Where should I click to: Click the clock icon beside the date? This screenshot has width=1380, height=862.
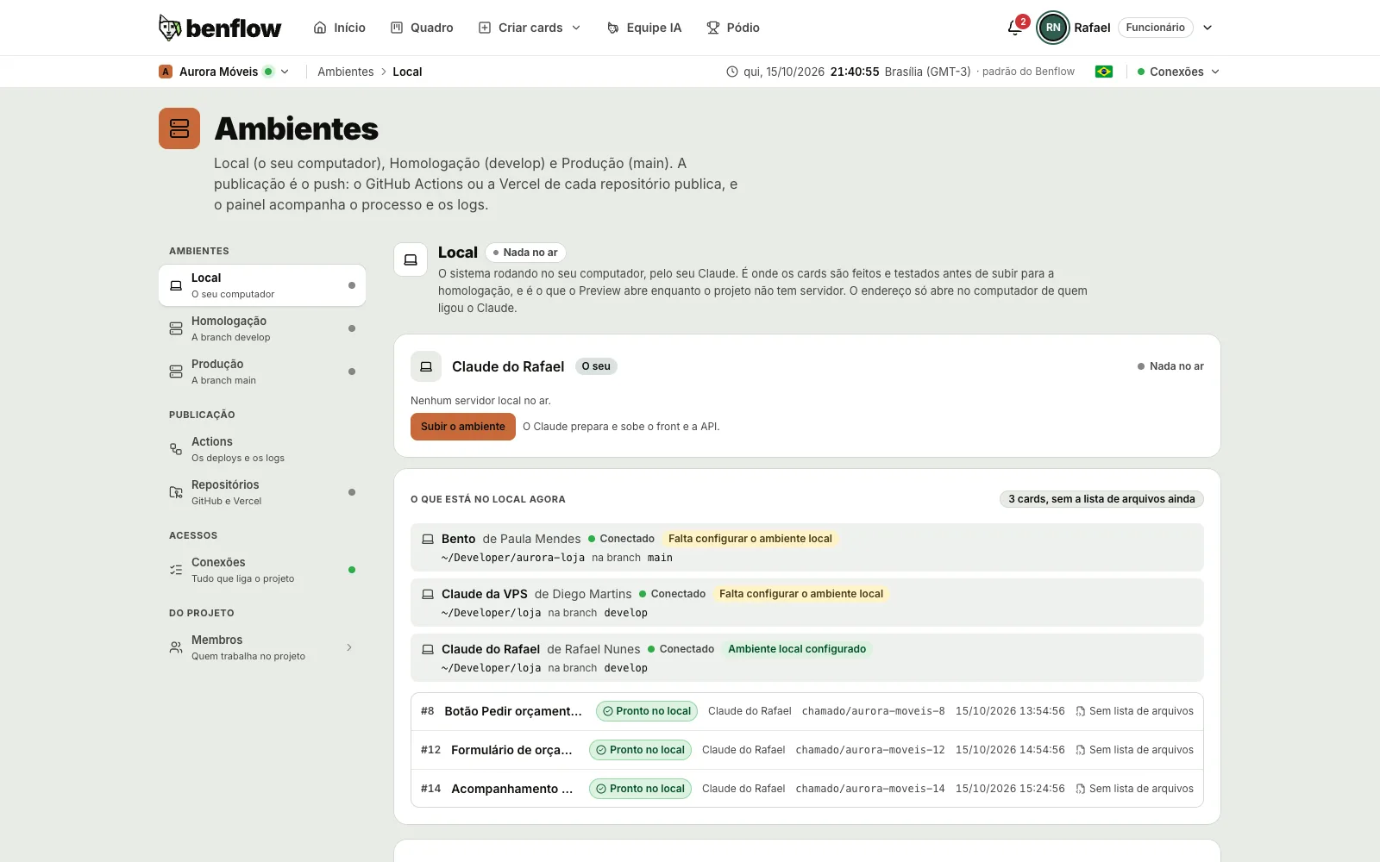tap(732, 72)
